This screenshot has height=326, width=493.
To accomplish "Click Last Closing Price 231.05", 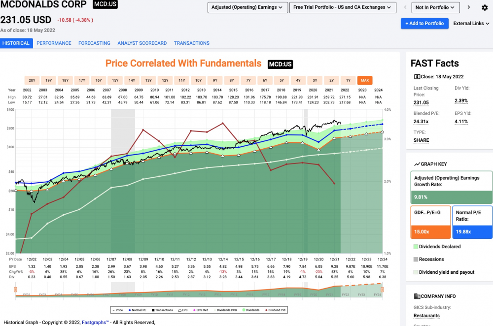I will [x=421, y=103].
